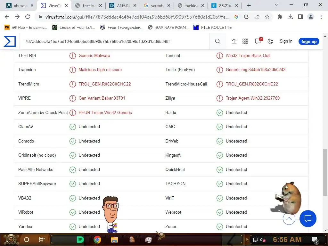Click the Google icon in address bar

point(236,17)
